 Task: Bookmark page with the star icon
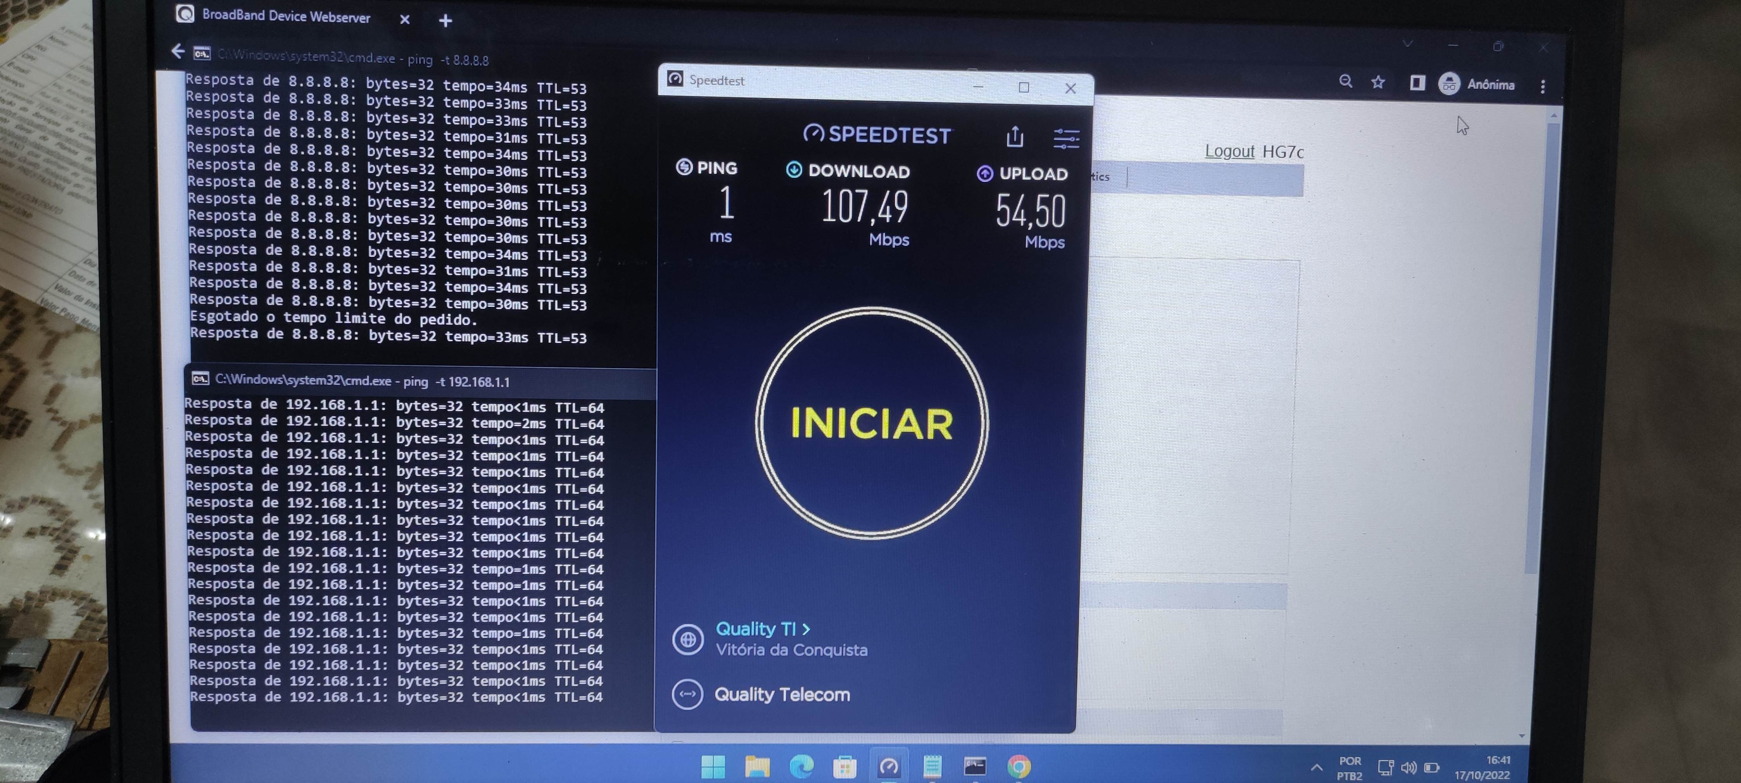click(x=1378, y=82)
